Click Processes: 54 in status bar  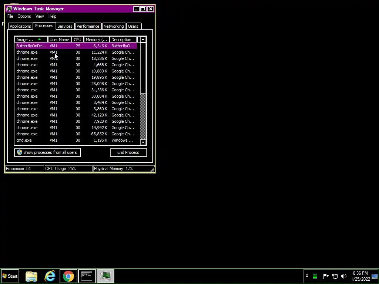[24, 169]
